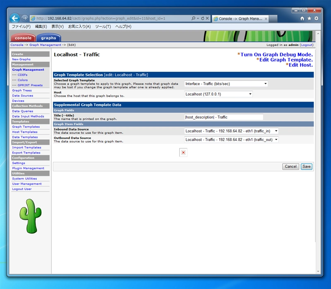
Task: Open Graph Management in sidebar
Action: tap(28, 70)
